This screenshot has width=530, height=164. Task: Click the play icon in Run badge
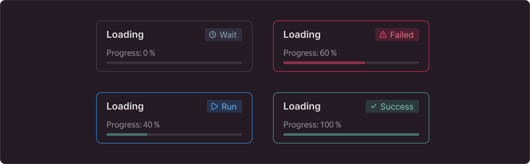(215, 106)
